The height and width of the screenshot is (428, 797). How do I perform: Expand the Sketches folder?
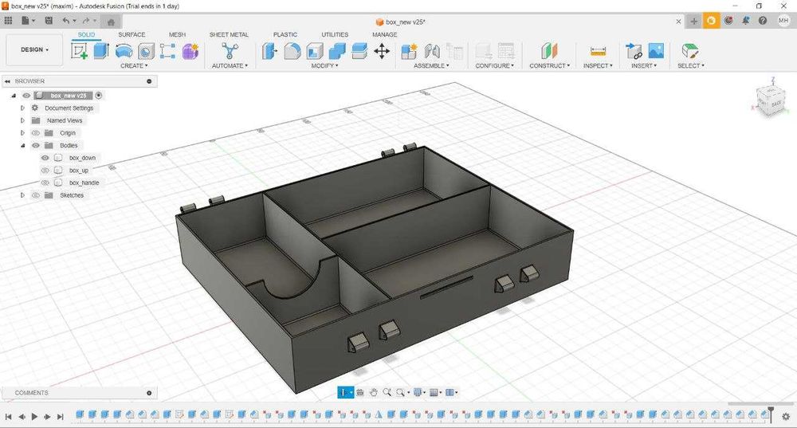pos(22,195)
